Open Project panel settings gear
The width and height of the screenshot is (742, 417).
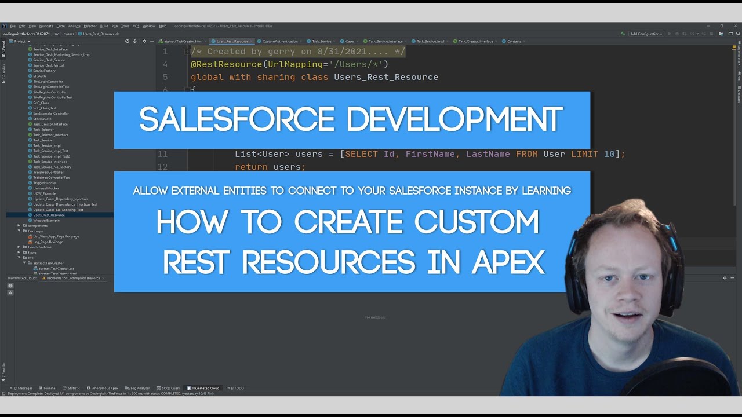click(144, 41)
